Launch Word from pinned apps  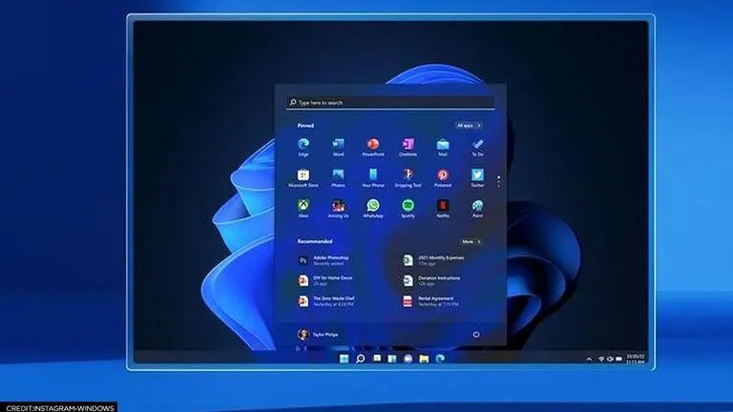pos(338,147)
